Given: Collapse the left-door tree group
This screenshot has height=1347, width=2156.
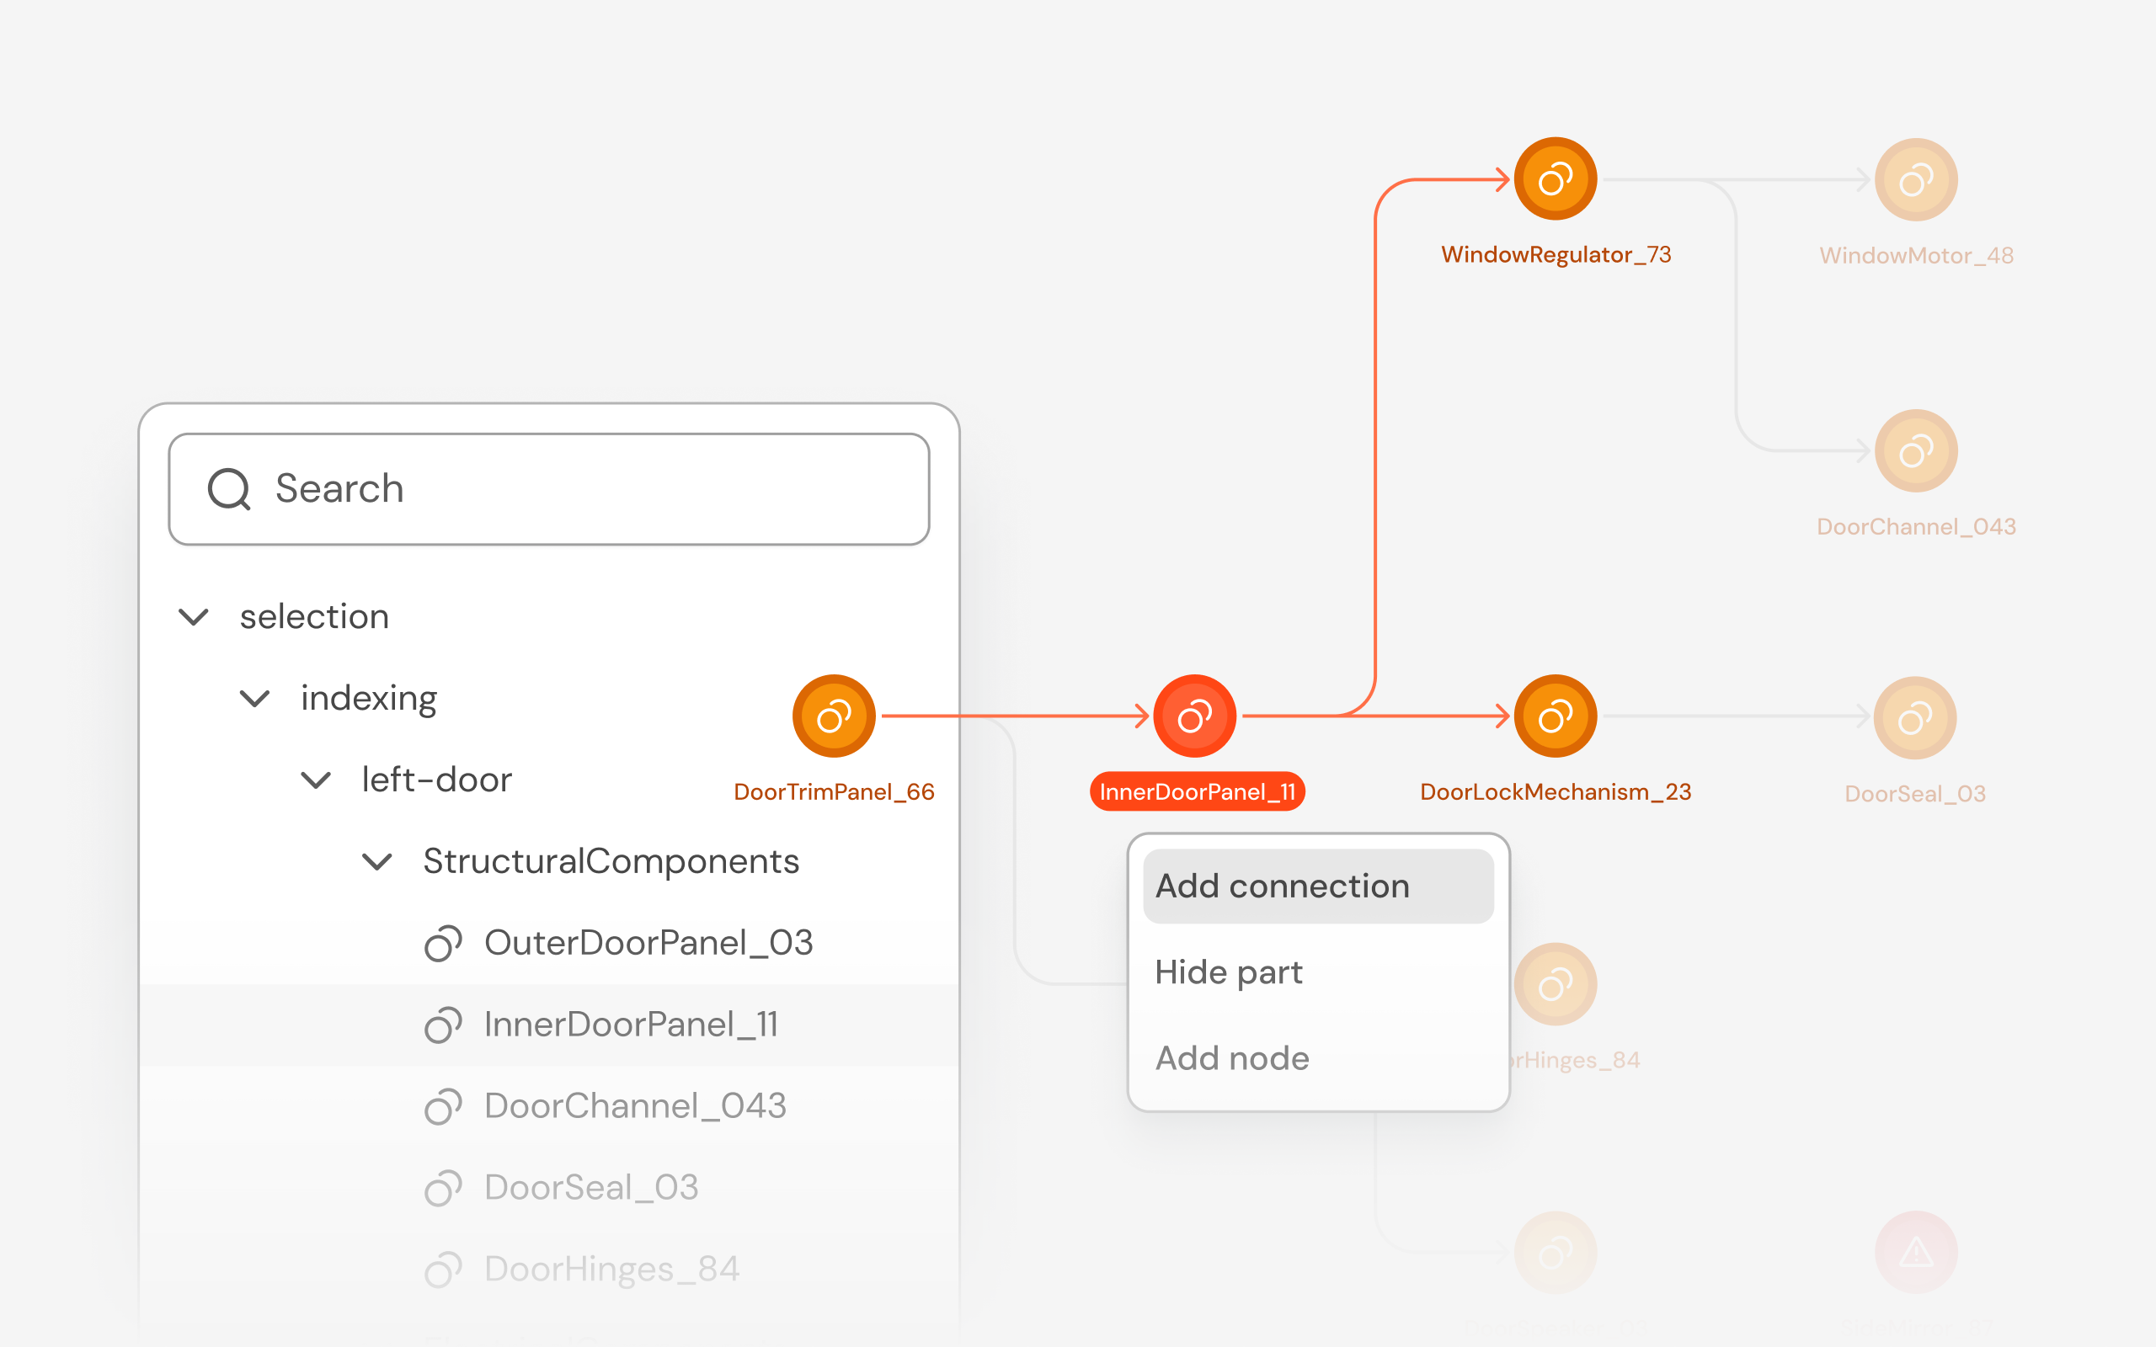Looking at the screenshot, I should pos(317,780).
